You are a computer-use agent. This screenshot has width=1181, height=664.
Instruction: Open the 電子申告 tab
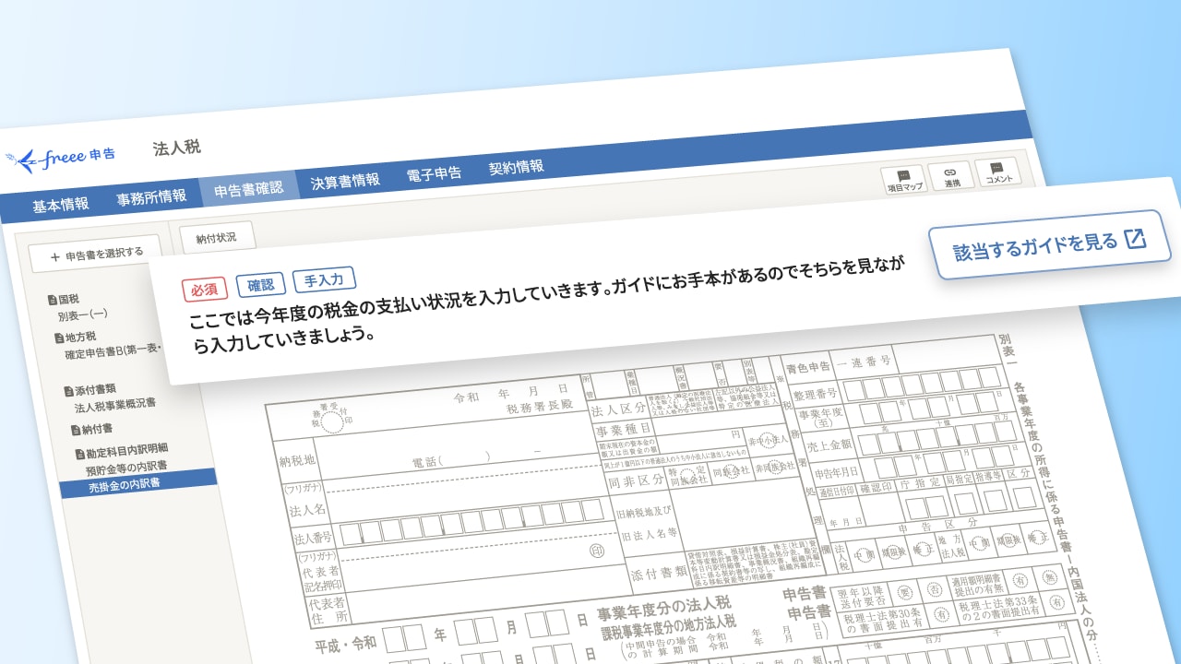(434, 172)
